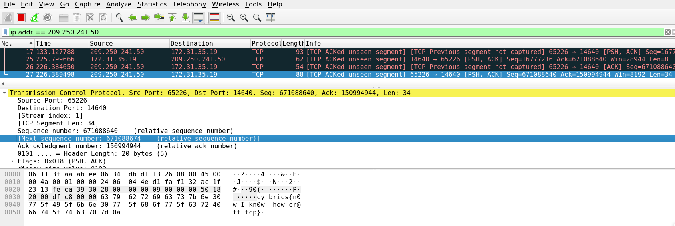Zoom in on packet list text
Screen dimensions: 675x226
[x=230, y=18]
